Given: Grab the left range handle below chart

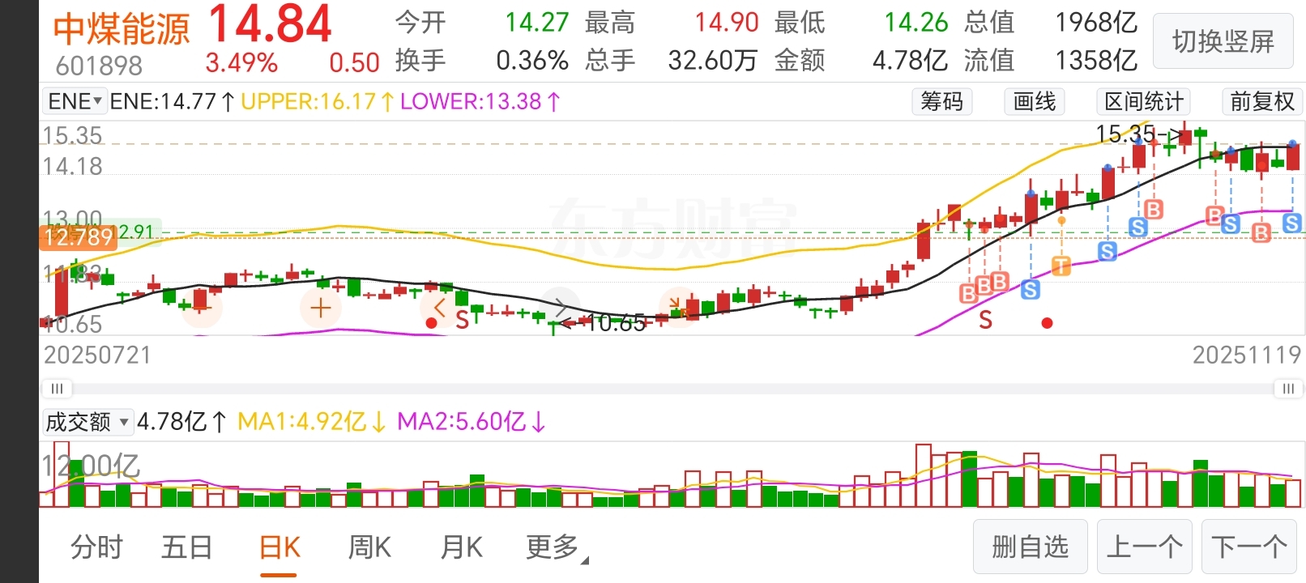Looking at the screenshot, I should pos(57,389).
